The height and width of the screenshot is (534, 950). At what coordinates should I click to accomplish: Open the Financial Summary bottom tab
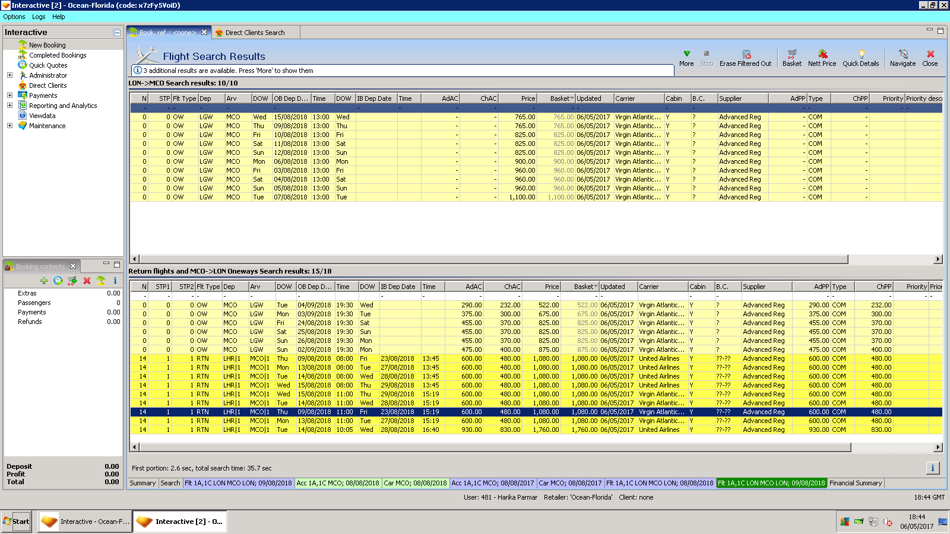point(855,483)
